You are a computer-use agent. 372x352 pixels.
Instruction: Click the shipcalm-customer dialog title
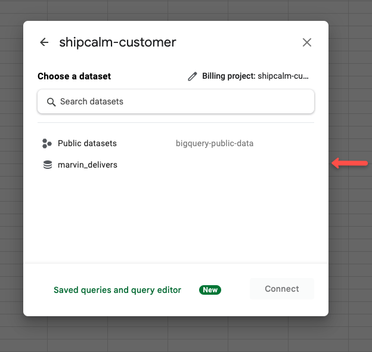[x=117, y=42]
